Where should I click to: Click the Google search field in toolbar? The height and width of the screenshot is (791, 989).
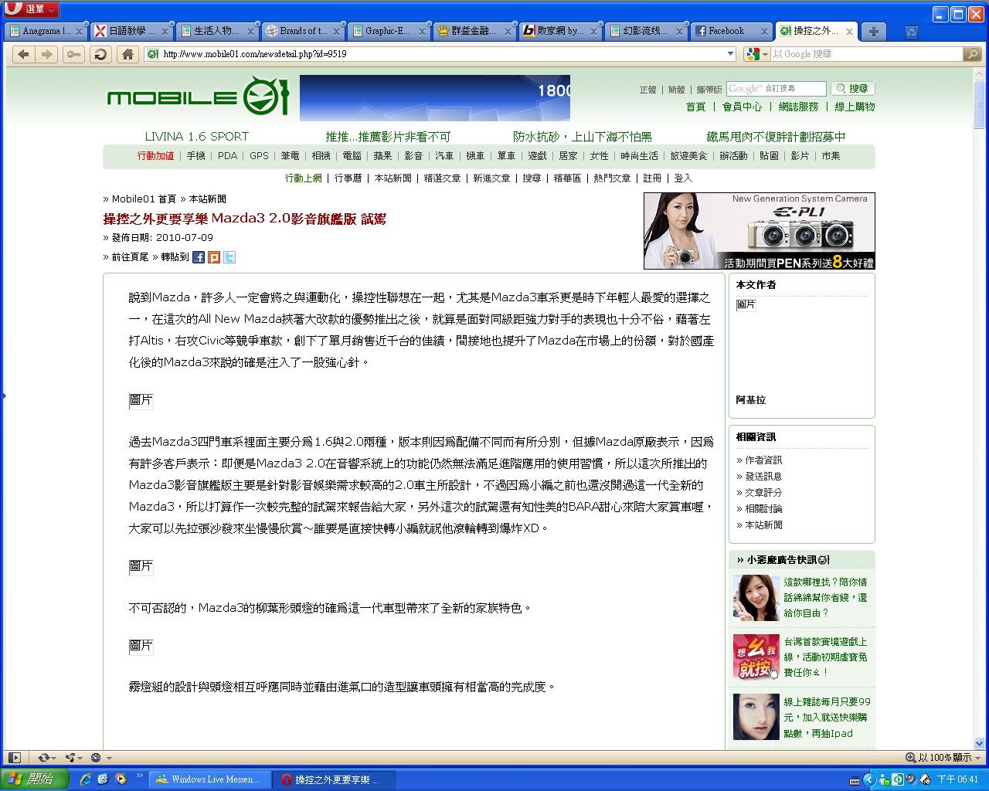click(x=866, y=54)
